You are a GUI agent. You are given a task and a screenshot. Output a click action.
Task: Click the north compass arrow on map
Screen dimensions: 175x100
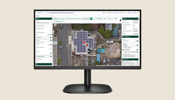point(121,19)
